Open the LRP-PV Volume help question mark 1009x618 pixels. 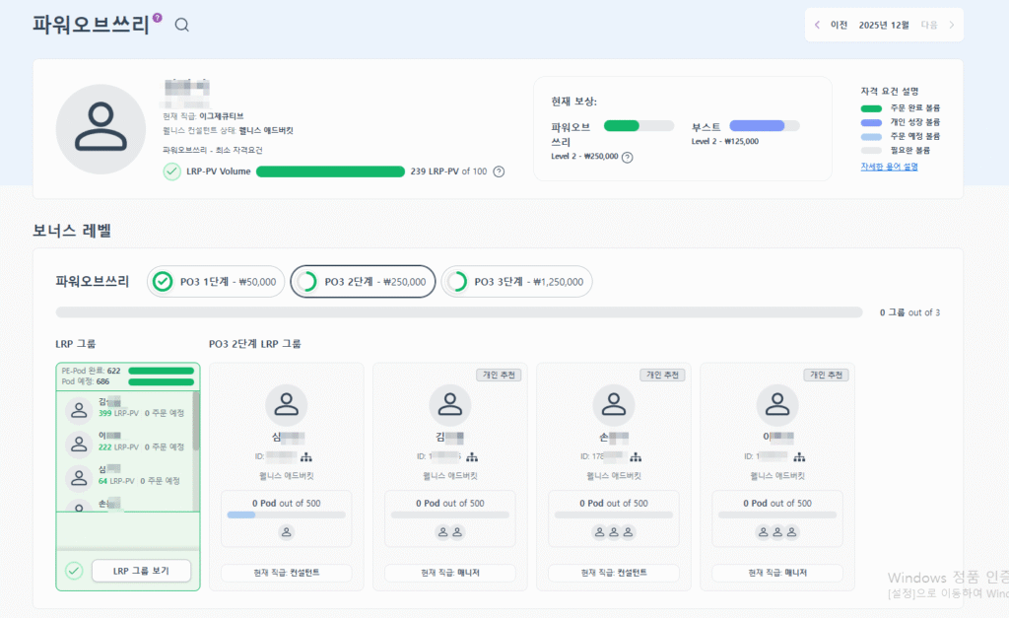point(499,172)
